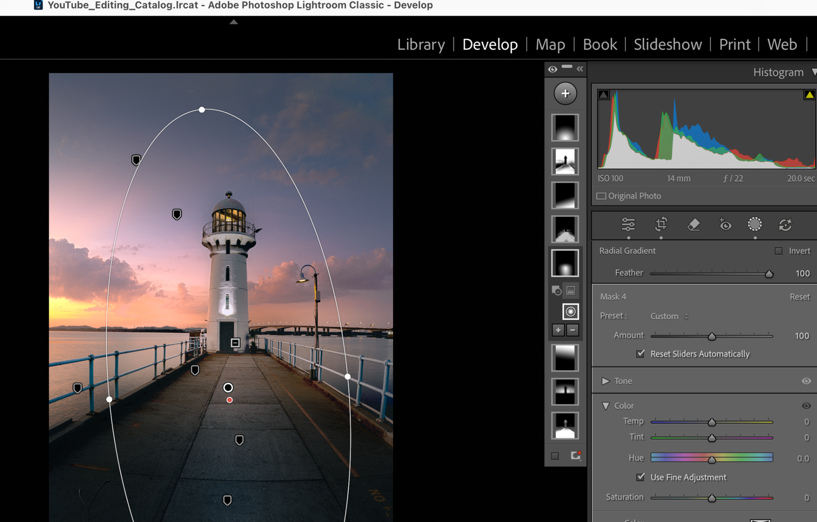The width and height of the screenshot is (817, 522).
Task: Select the Crop Overlay tool
Action: 661,225
